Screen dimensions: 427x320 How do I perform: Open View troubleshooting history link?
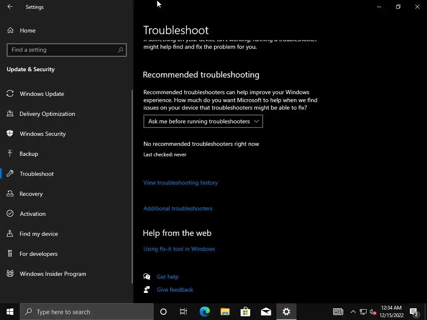point(181,182)
